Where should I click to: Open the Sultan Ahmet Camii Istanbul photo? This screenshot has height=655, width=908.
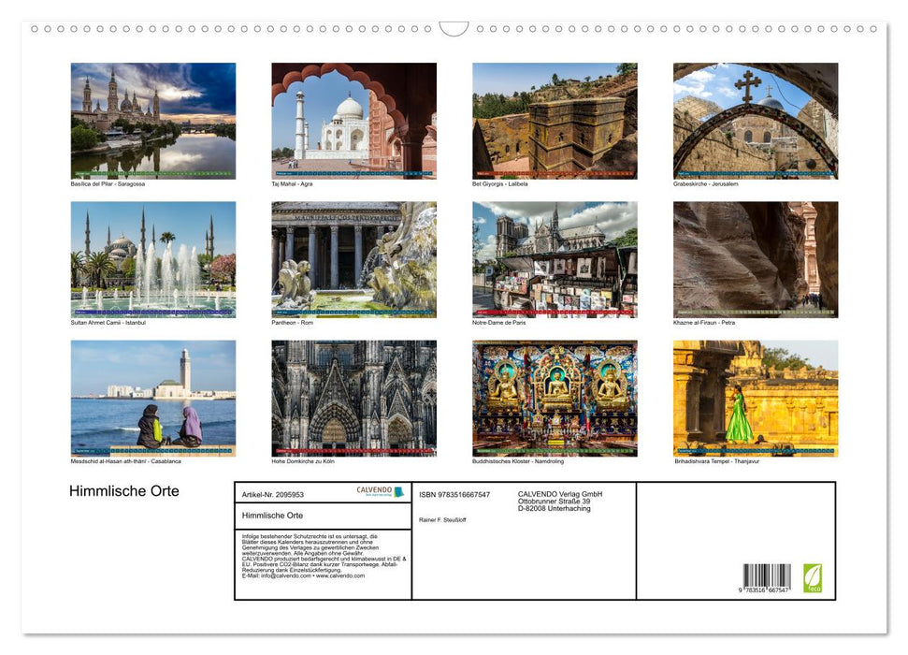point(152,259)
